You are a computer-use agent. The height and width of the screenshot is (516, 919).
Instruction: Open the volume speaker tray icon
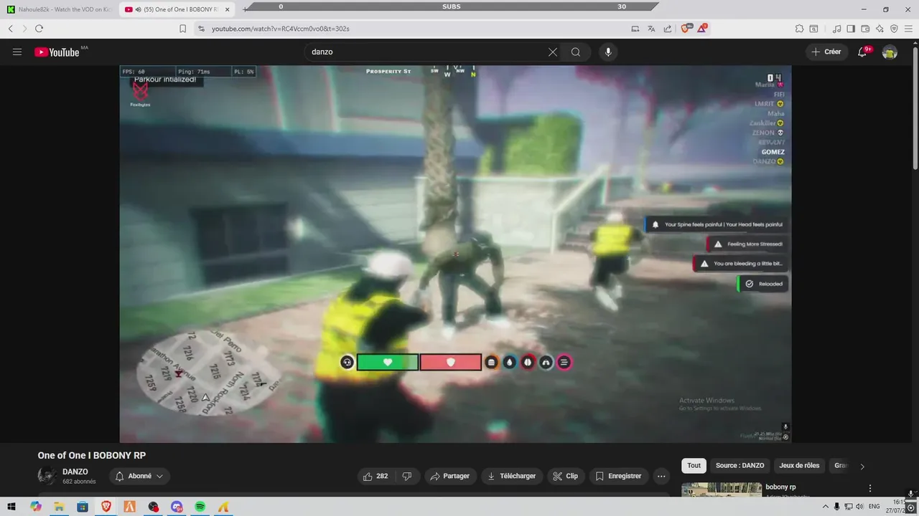tap(861, 507)
